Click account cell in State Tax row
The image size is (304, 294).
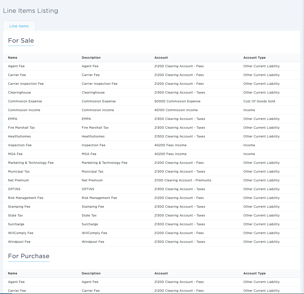coord(180,215)
